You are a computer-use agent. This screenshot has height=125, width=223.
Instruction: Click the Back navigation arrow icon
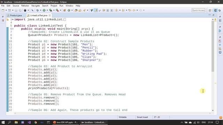[x=134, y=10]
